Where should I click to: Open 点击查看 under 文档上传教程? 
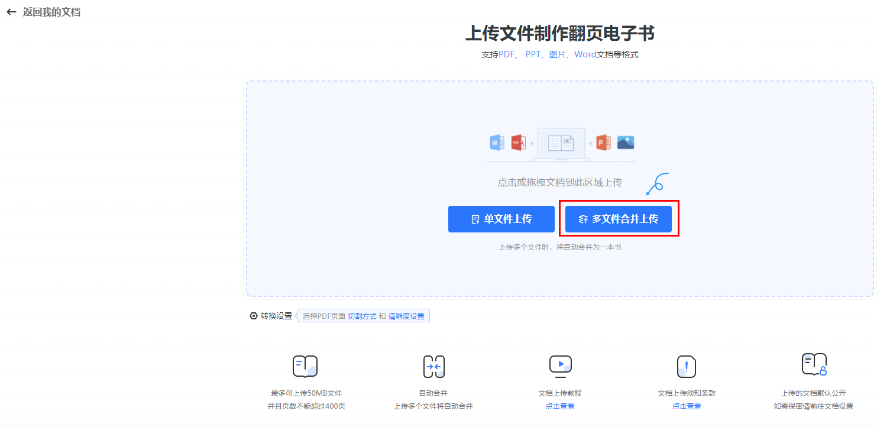(559, 406)
